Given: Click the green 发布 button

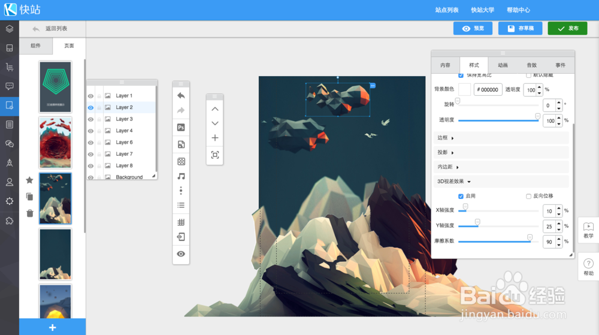Looking at the screenshot, I should [567, 28].
